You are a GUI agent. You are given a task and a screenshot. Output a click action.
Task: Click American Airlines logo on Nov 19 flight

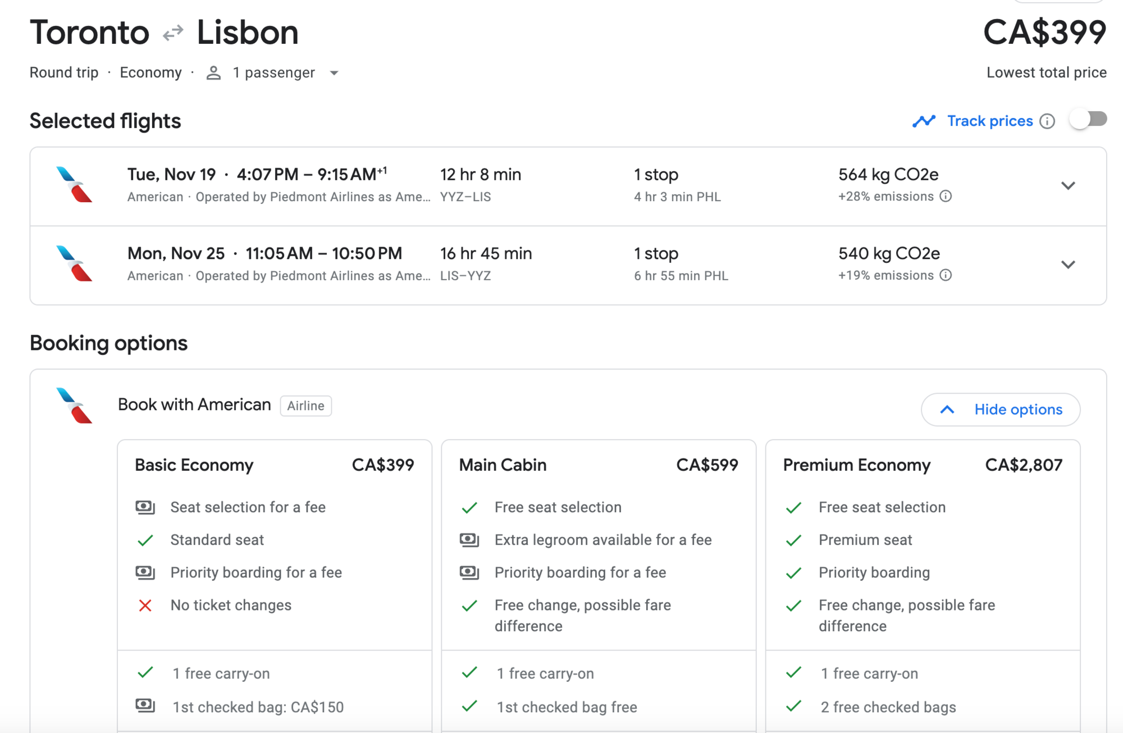coord(74,185)
